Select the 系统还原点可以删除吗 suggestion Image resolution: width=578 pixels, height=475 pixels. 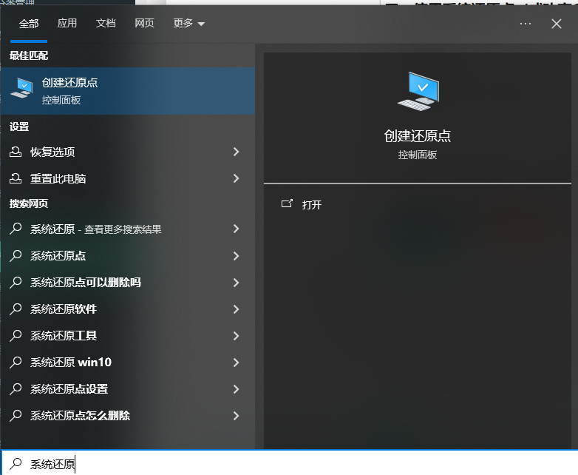[128, 283]
